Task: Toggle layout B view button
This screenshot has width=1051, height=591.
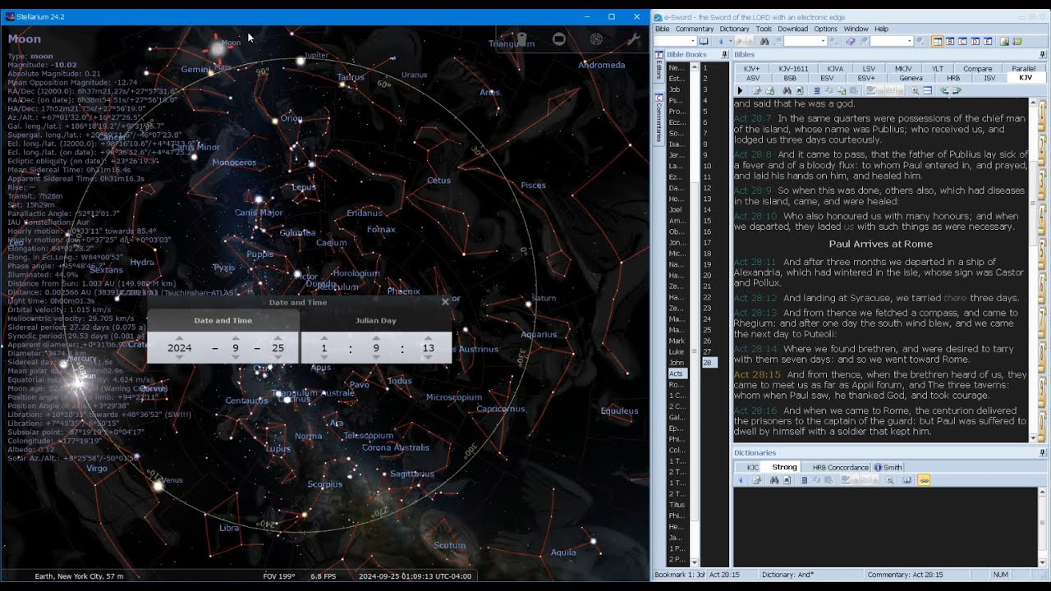Action: [950, 41]
